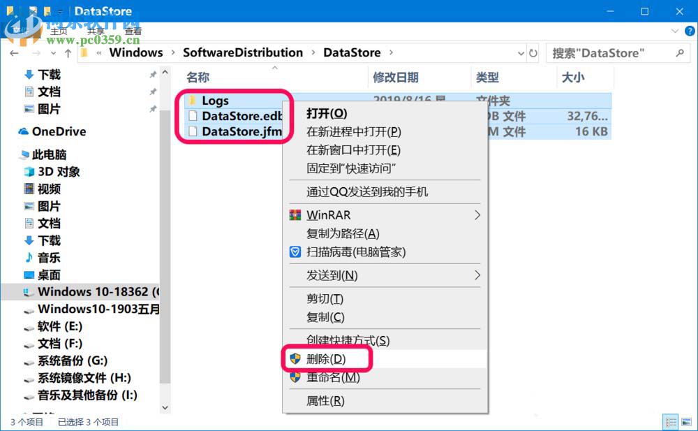Switch to large icons view via status bar toggle
The width and height of the screenshot is (698, 431).
coord(686,422)
